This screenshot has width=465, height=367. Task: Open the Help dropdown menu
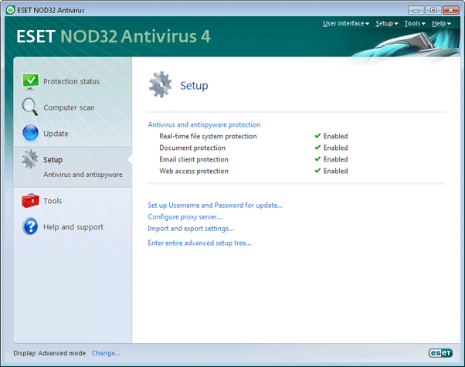click(x=441, y=23)
